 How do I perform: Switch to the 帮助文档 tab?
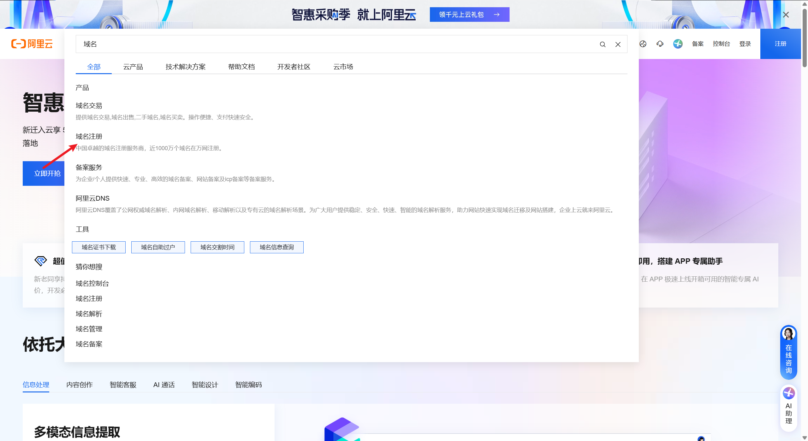241,67
